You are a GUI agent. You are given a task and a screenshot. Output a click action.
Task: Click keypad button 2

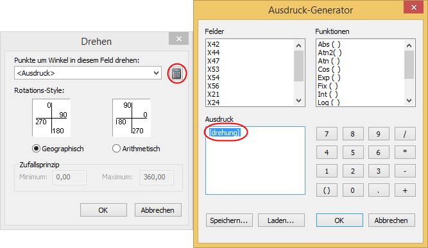[x=353, y=171]
